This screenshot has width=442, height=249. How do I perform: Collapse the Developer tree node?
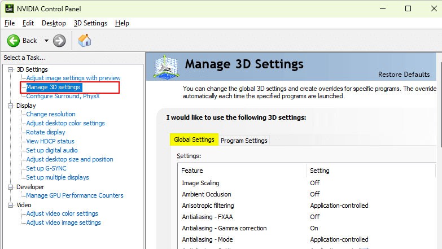pos(10,187)
